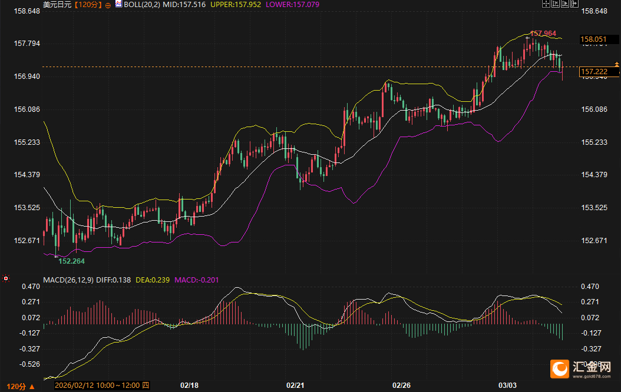
Task: Click the crosshair cursor icon in top toolbar
Action: click(546, 4)
